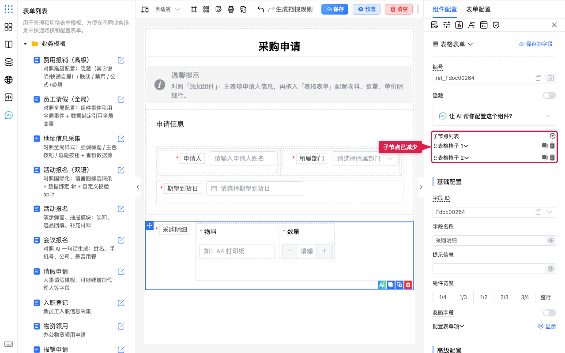Copy the ref_Fdoc00264 编号 value
The width and height of the screenshot is (565, 353).
tap(539, 78)
